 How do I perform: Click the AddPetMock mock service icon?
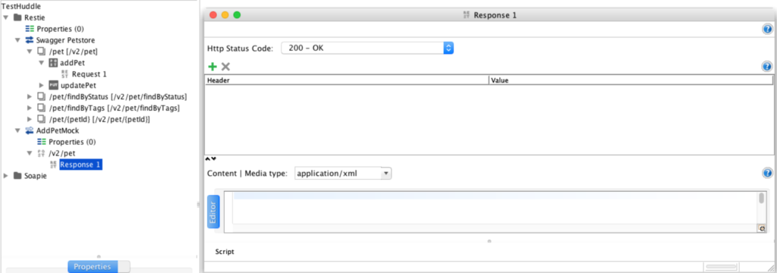[30, 130]
